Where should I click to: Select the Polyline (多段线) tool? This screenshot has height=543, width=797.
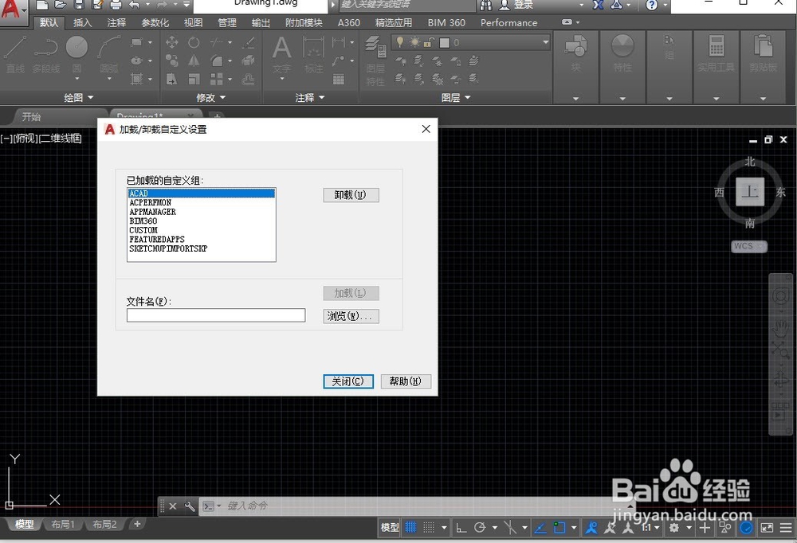46,54
